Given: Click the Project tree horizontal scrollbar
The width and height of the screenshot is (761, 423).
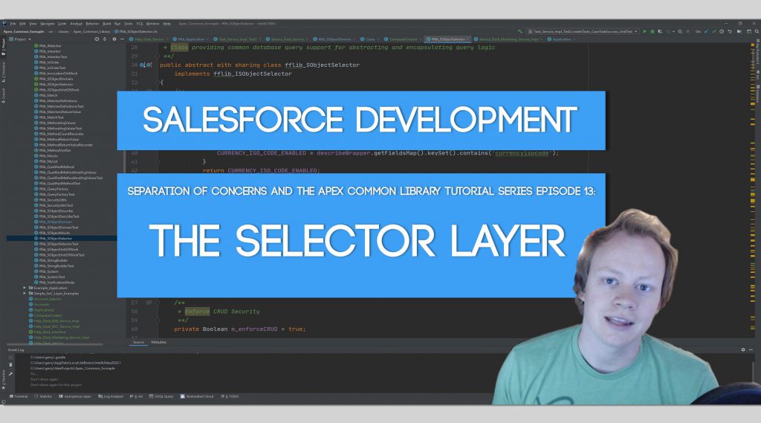Looking at the screenshot, I should click(54, 344).
